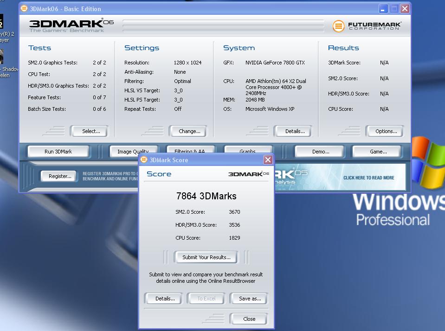Open Details... in the Score dialog
This screenshot has height=331, width=445.
[163, 299]
